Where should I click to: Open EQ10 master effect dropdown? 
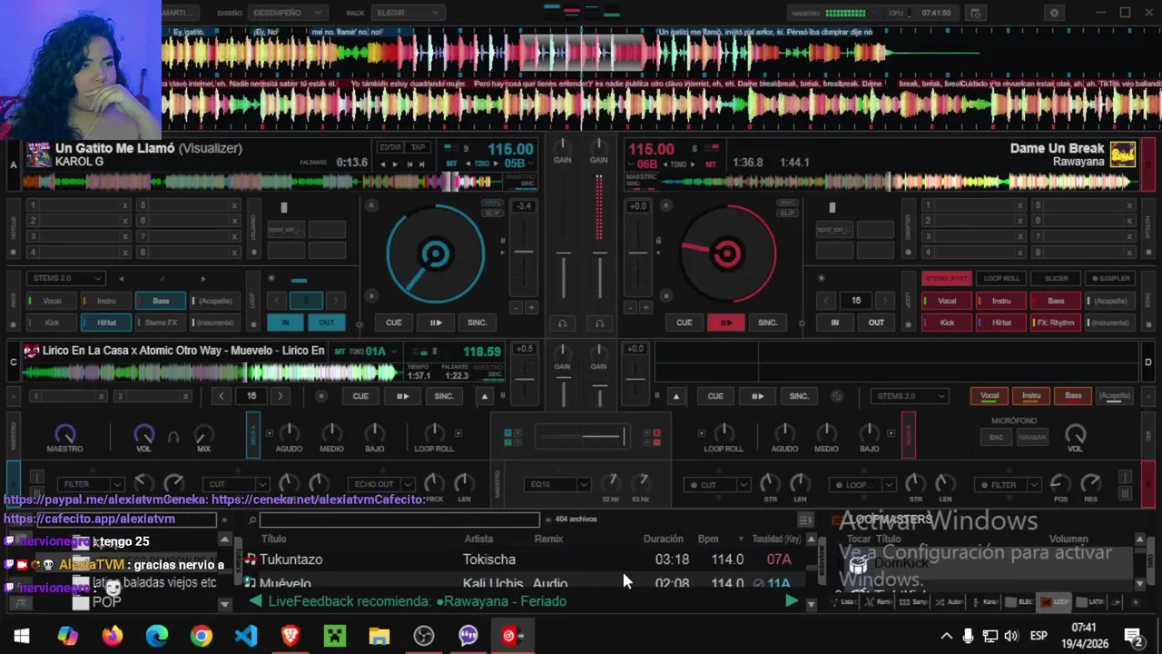[x=557, y=484]
